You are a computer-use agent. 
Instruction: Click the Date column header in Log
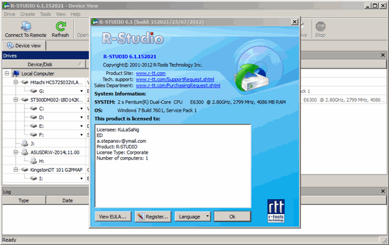[67, 200]
